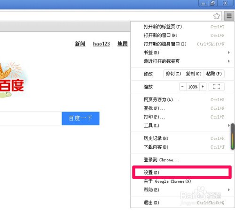Viewport: 235px width, 211px height.
Task: Open 下载内容 (D) downloads
Action: pos(182,147)
